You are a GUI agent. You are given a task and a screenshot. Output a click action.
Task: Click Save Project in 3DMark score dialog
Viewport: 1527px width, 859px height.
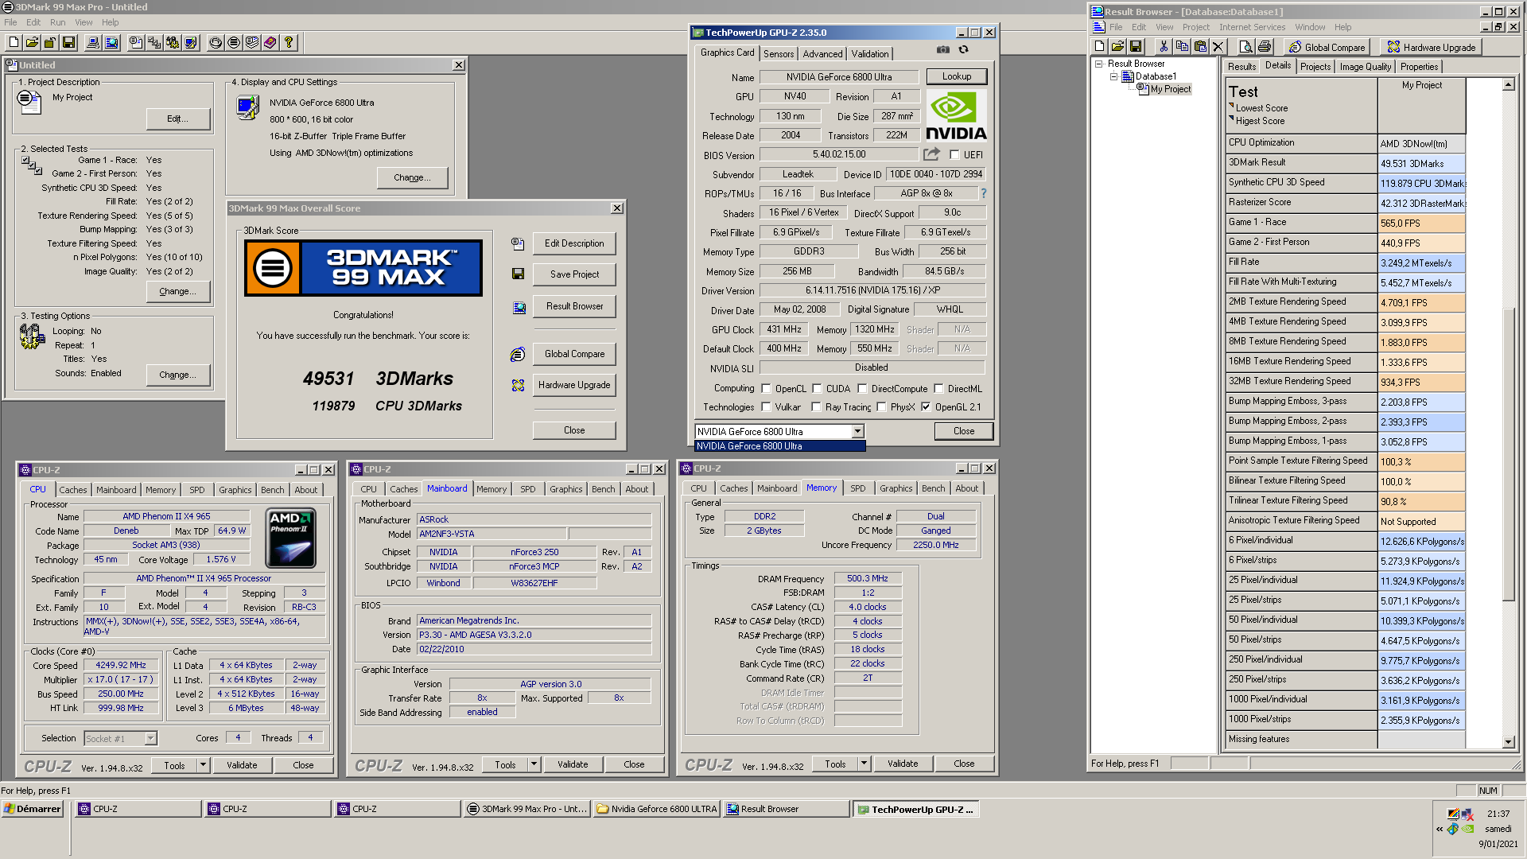[574, 274]
